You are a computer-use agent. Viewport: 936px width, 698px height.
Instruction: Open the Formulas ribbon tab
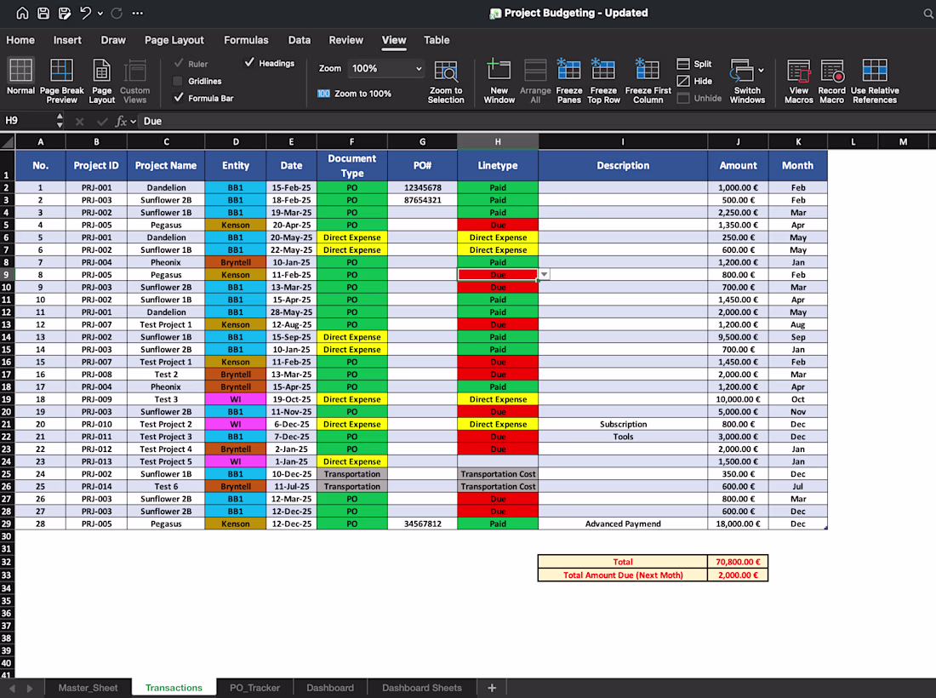(x=246, y=40)
